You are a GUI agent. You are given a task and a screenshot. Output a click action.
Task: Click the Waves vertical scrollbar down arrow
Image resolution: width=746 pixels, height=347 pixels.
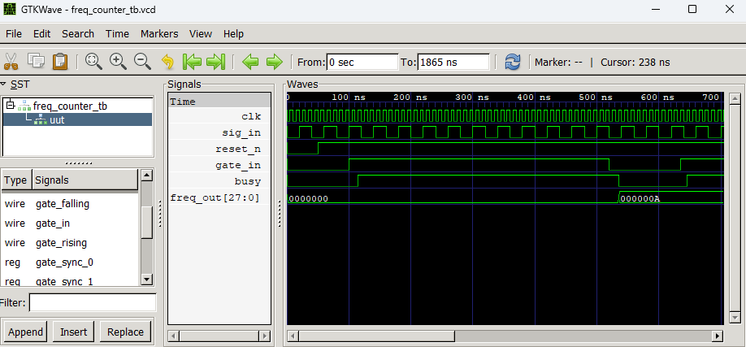pos(735,317)
